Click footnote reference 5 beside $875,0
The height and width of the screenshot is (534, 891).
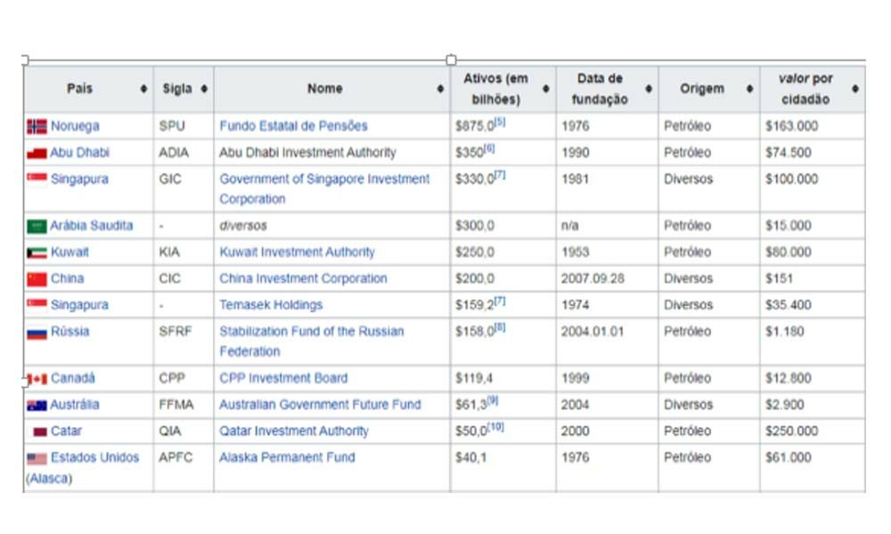pyautogui.click(x=500, y=121)
